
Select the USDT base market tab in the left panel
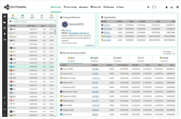[23, 16]
